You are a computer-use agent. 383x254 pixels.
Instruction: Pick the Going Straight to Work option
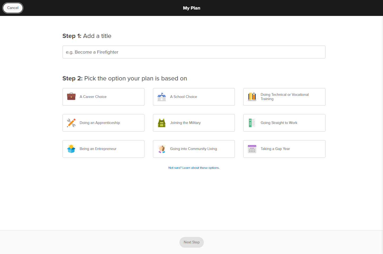[284, 123]
